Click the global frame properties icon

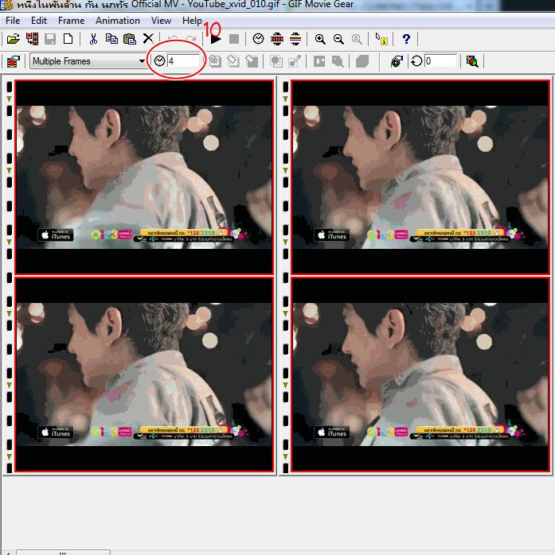pyautogui.click(x=13, y=61)
